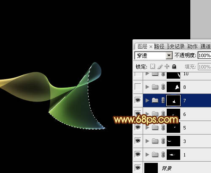Viewport: 211px width, 173px height.
Task: Close the Layers tab with its X
Action: pyautogui.click(x=151, y=47)
